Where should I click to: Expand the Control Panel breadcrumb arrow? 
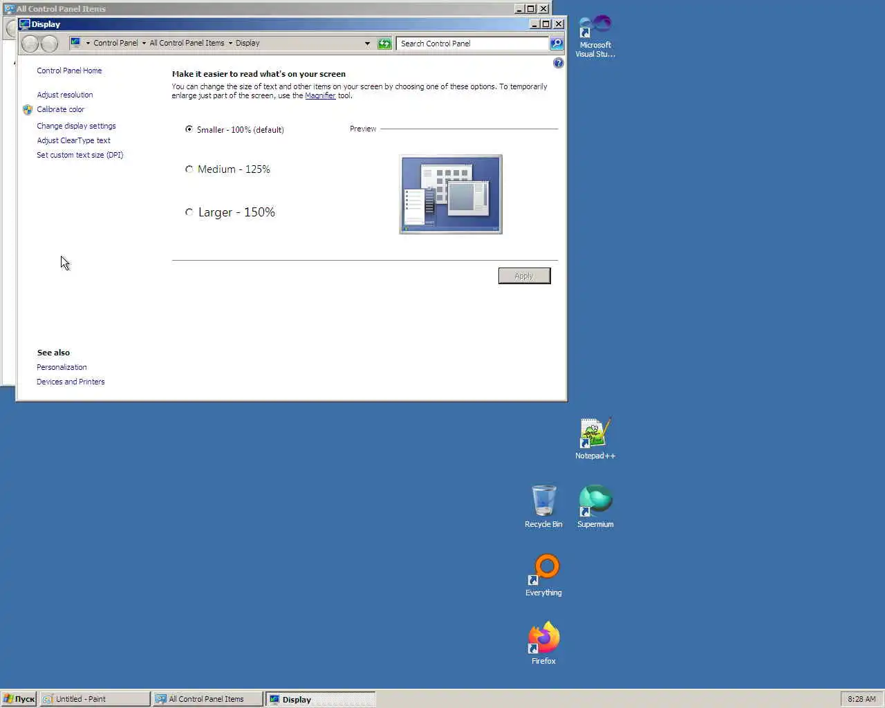click(x=144, y=43)
